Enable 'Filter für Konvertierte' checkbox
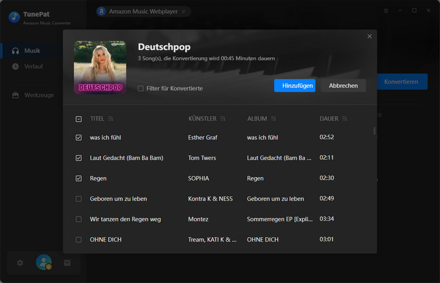 pos(141,89)
